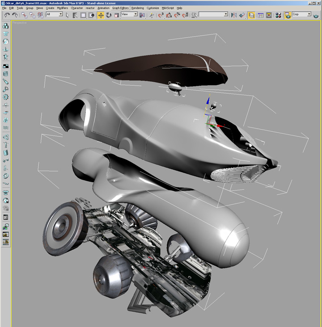The height and width of the screenshot is (327, 322).
Task: Open the selection filter 'All' dropdown
Action: (54, 15)
